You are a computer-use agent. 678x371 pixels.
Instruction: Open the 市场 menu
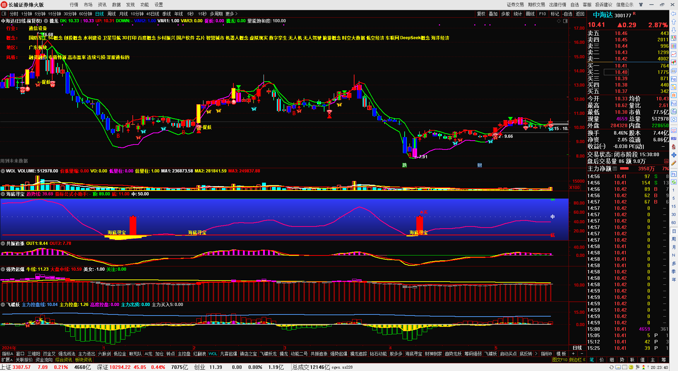coord(88,5)
